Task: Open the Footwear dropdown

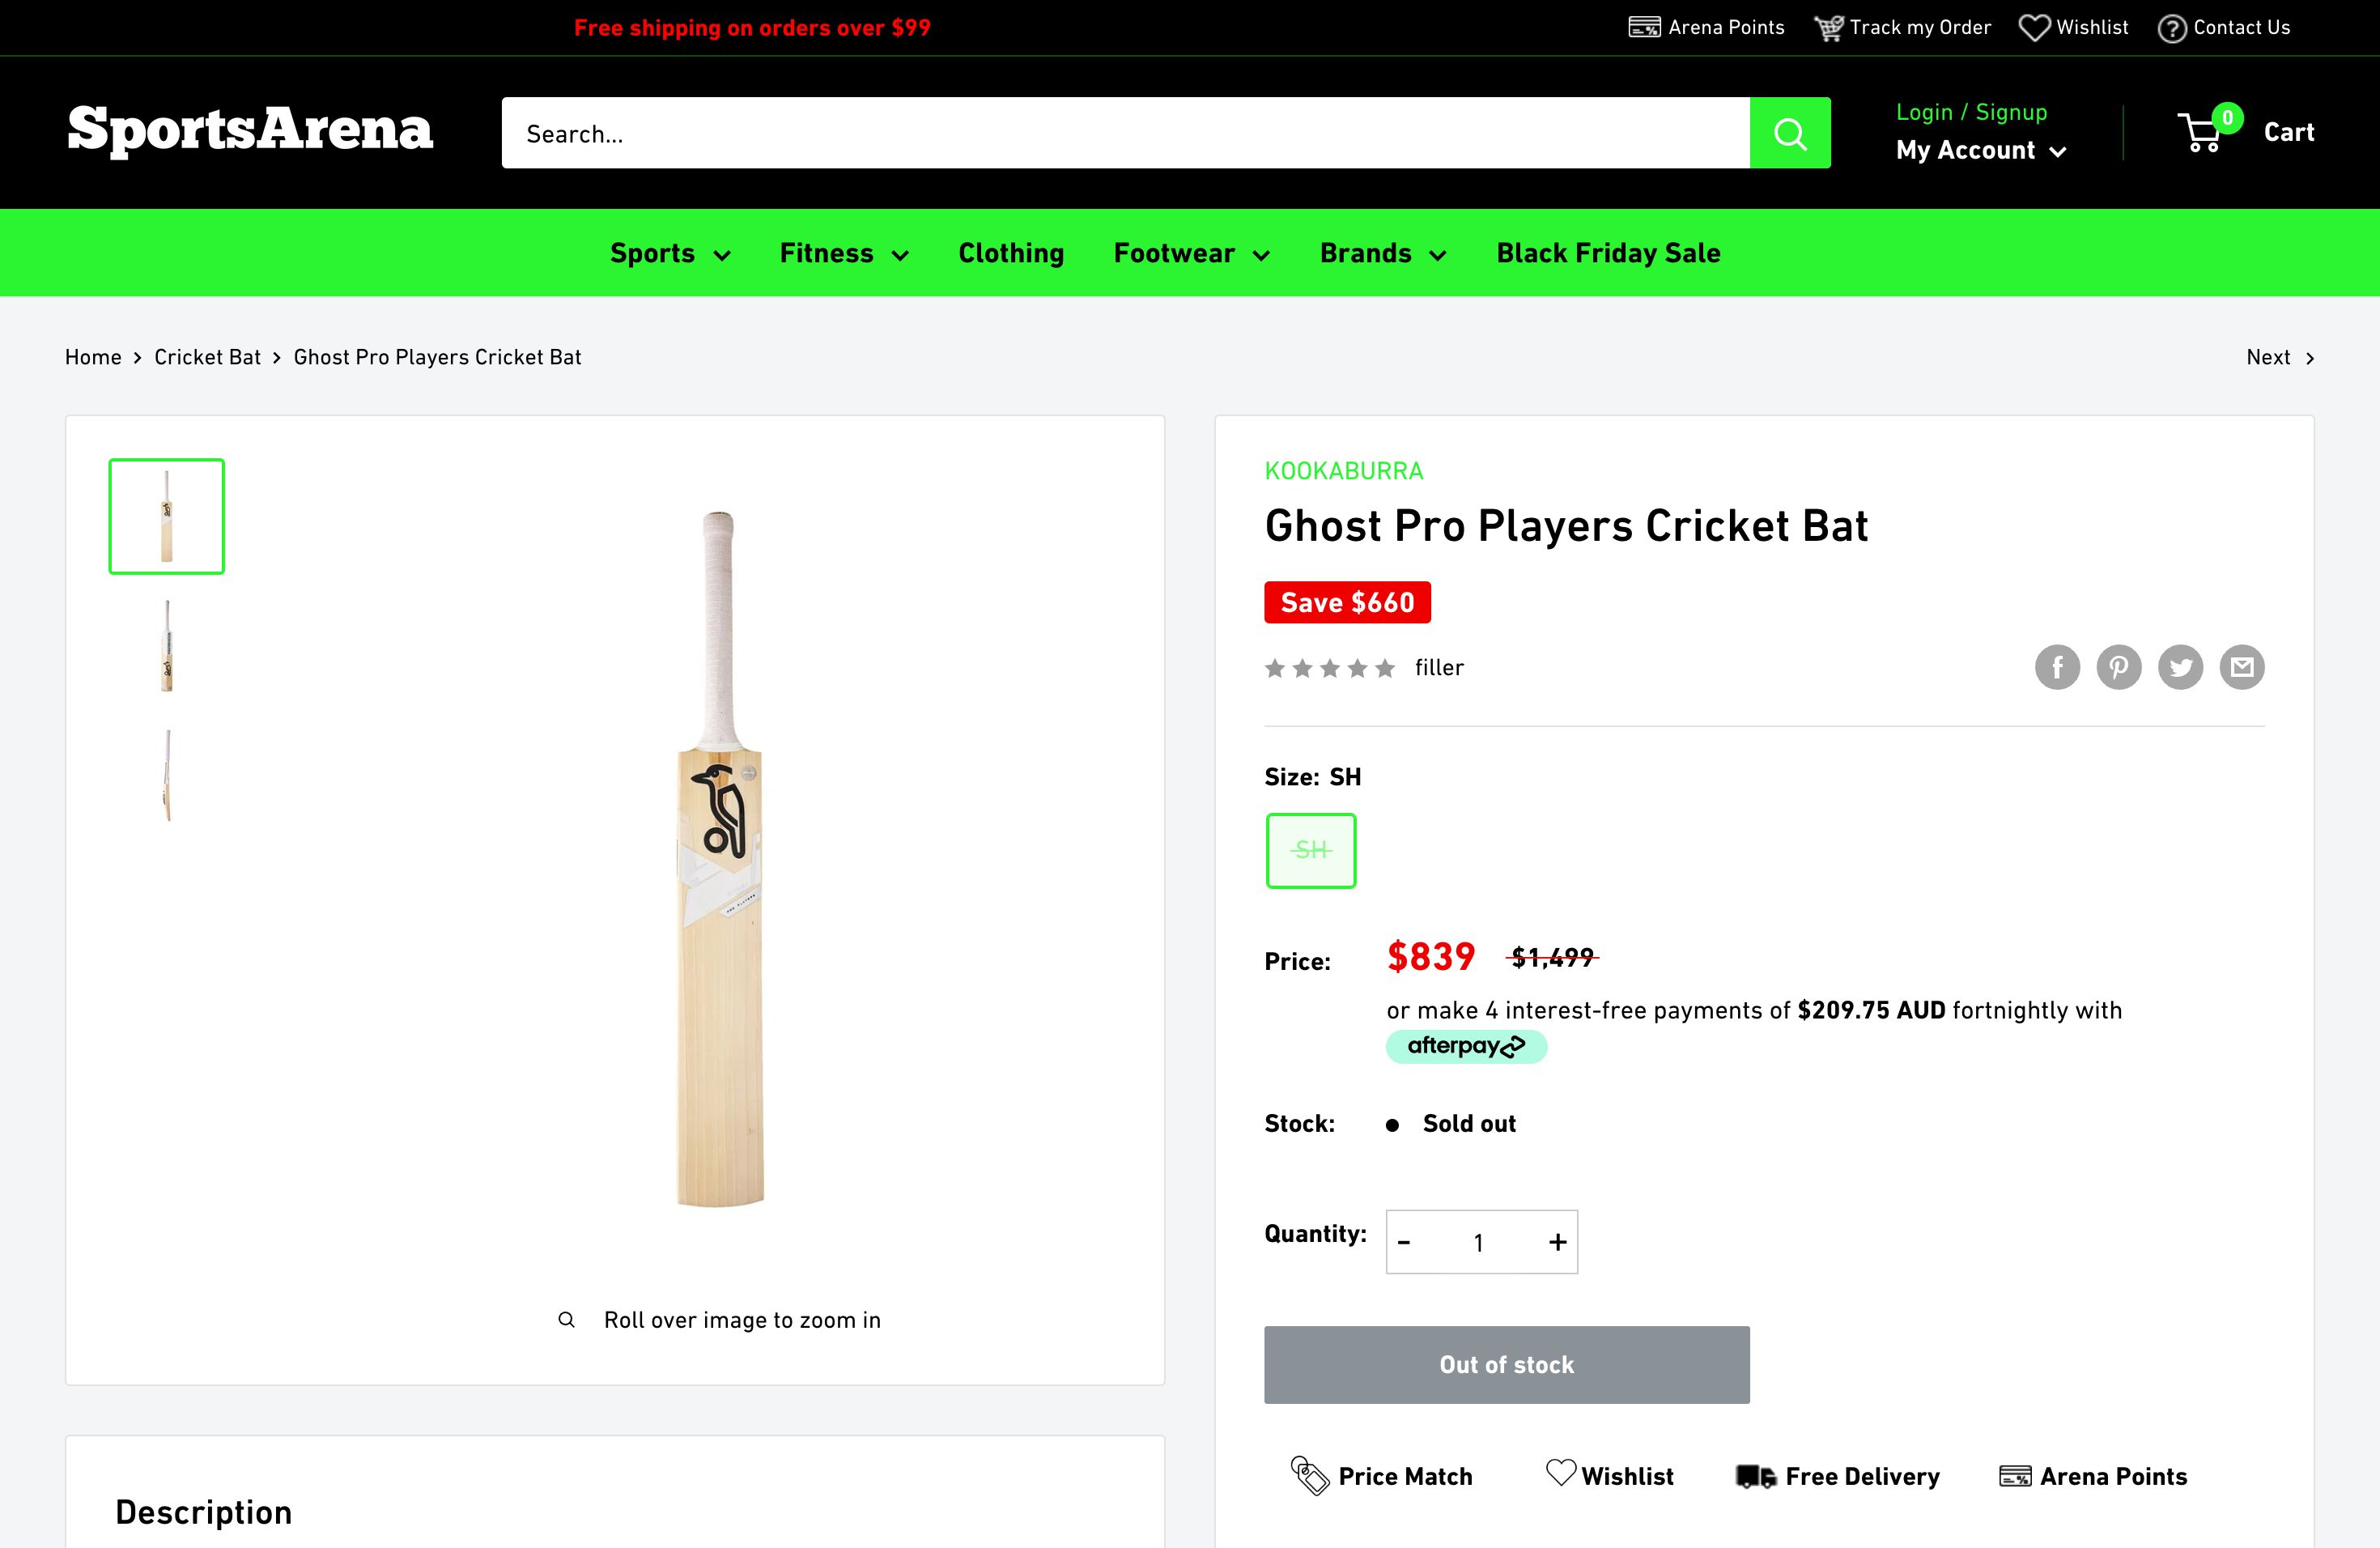Action: pos(1190,253)
